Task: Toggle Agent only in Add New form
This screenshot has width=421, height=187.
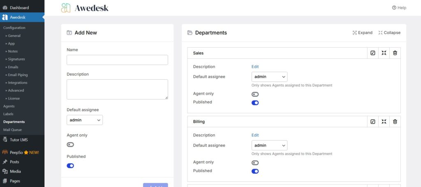Action: 70,145
